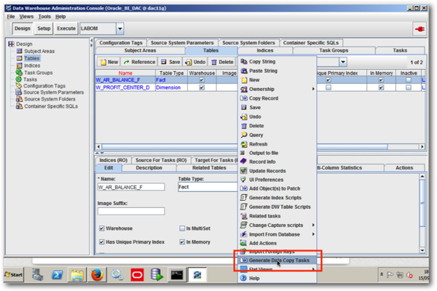Screen dimensions: 437x291
Task: Click the Windows Start button
Action: pyautogui.click(x=14, y=275)
